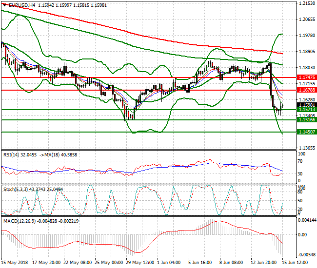
Task: Click the 1.17475 red resistance level label
Action: tap(307, 77)
